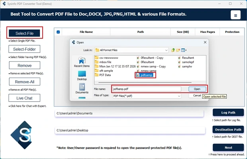The height and width of the screenshot is (159, 247).
Task: Minimize the Sysinfo PDF Converter window
Action: click(x=219, y=4)
